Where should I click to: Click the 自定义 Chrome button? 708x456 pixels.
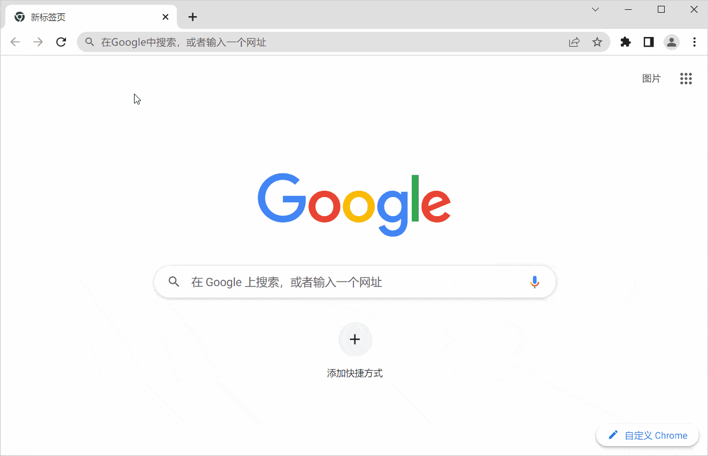point(647,435)
